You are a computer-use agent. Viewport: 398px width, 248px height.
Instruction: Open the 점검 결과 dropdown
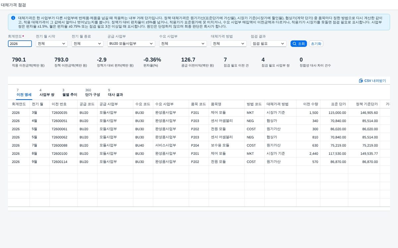click(269, 44)
